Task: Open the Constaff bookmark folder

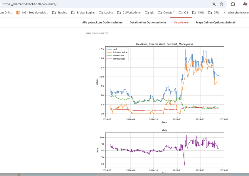Action: click(x=166, y=13)
